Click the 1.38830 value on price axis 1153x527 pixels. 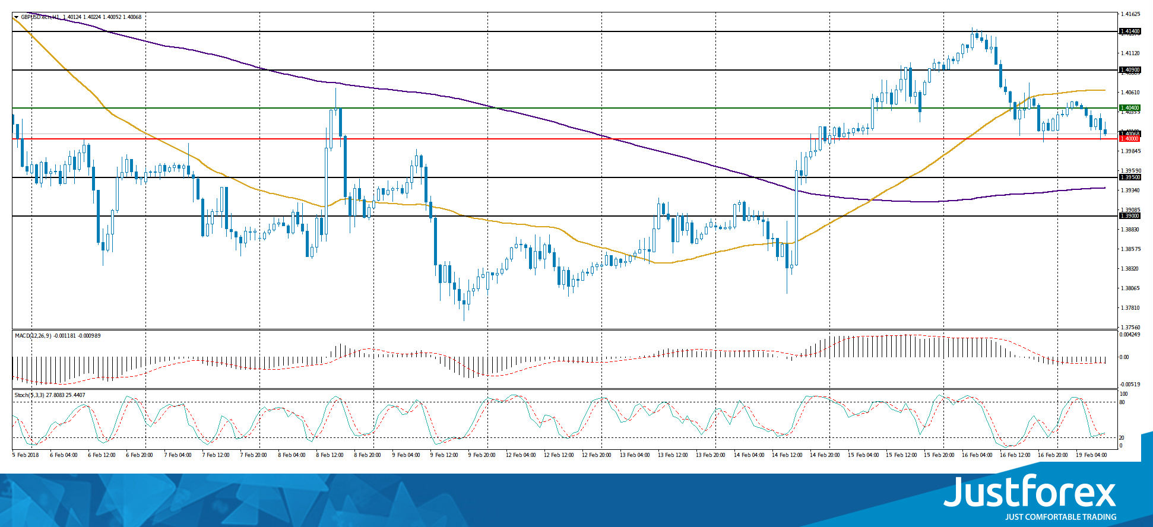pyautogui.click(x=1130, y=230)
